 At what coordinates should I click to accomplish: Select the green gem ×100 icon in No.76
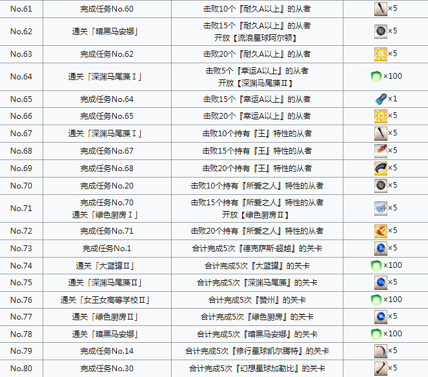[x=377, y=300]
